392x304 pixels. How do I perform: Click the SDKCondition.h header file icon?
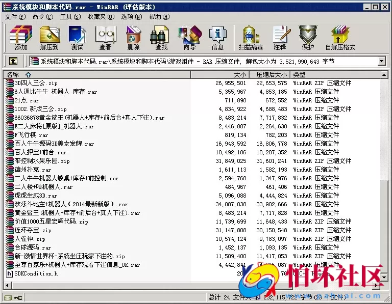[x=9, y=273]
